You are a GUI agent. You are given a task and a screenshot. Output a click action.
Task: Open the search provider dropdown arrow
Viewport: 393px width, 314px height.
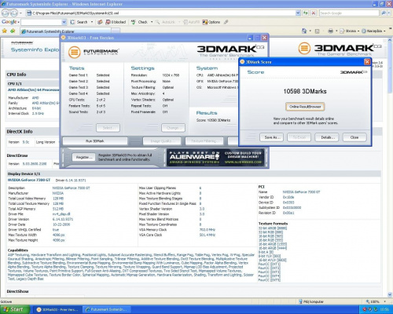coord(388,13)
